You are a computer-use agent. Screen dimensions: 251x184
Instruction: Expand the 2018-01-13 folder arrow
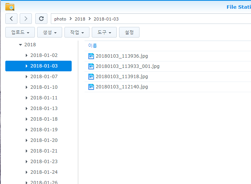coord(27,109)
